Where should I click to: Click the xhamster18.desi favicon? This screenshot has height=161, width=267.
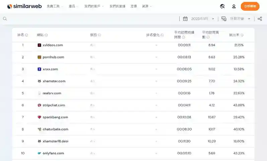click(x=39, y=141)
